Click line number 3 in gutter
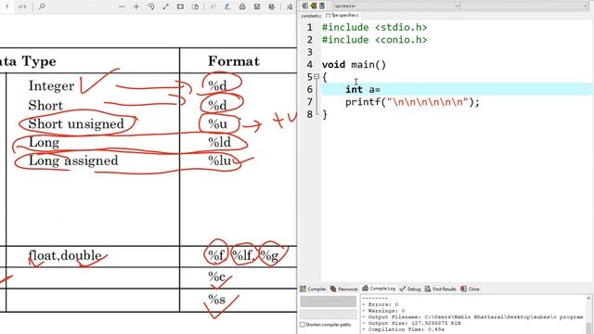594x334 pixels. [x=309, y=52]
